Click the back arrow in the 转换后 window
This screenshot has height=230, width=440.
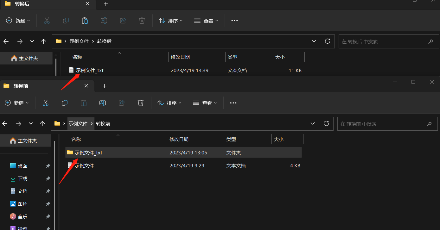6,41
